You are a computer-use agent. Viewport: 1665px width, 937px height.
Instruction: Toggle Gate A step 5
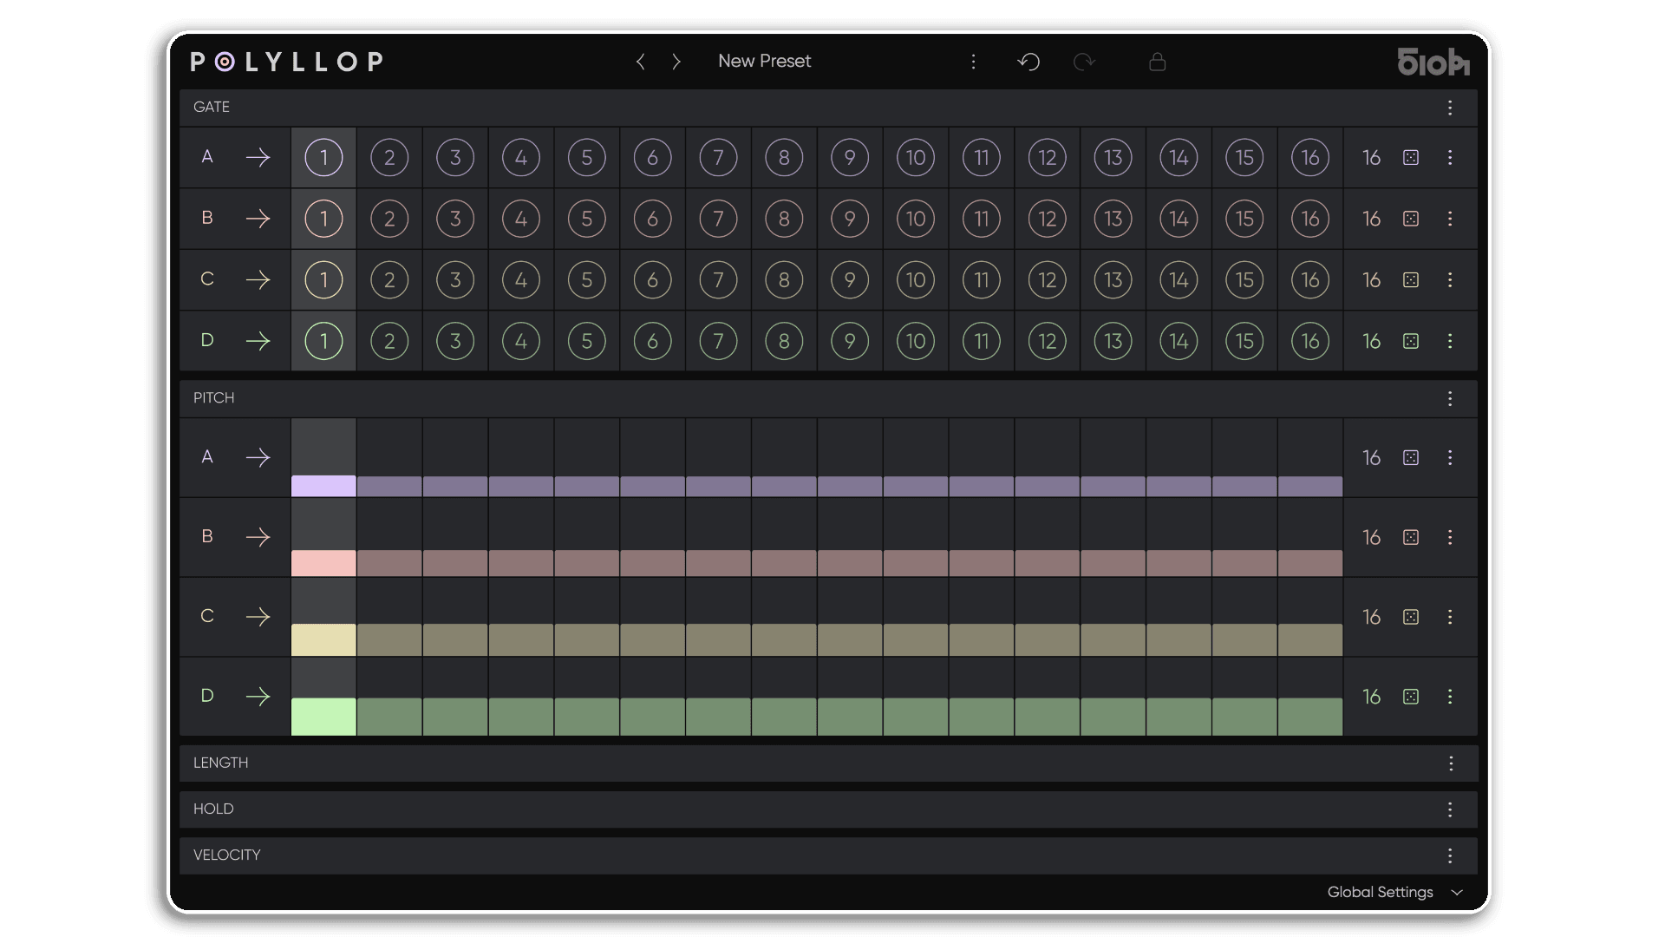tap(587, 158)
